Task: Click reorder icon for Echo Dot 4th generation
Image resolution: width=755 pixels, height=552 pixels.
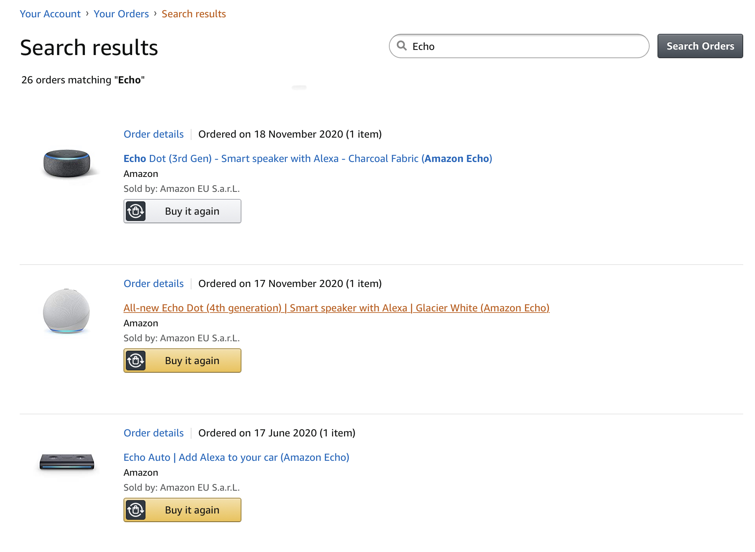Action: (x=136, y=361)
